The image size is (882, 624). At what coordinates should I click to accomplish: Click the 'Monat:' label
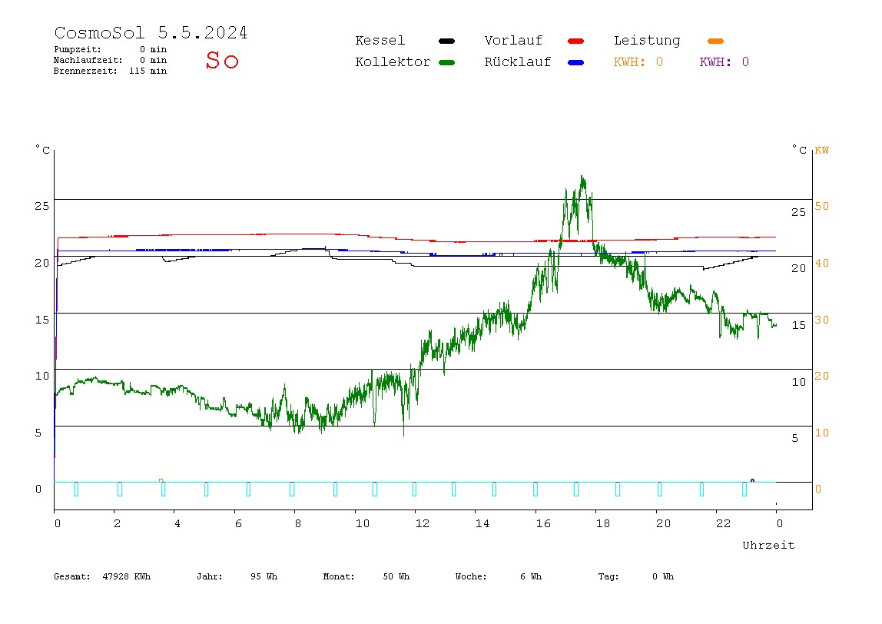point(339,576)
